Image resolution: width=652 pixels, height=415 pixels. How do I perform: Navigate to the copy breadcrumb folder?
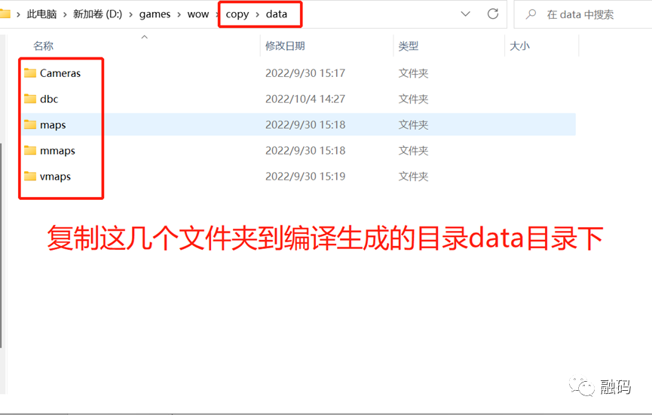(237, 14)
